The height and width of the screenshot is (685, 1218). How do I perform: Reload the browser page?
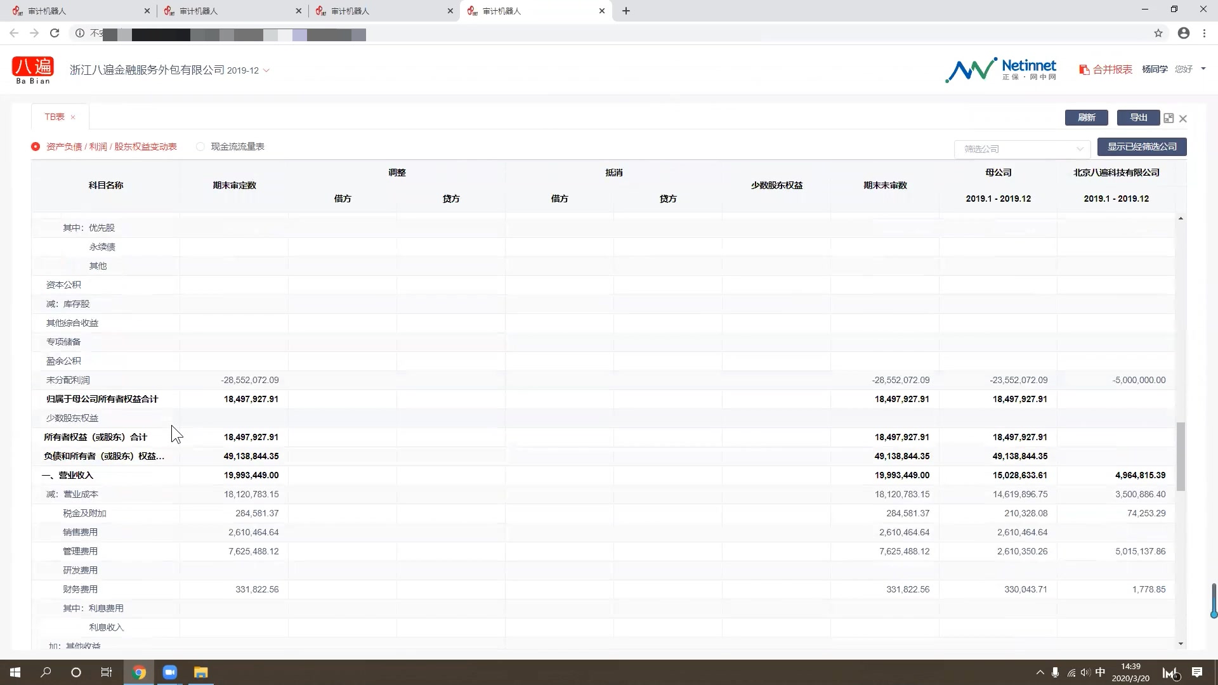[x=55, y=33]
